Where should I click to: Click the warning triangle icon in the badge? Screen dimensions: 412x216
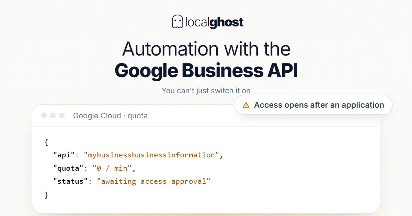point(246,105)
